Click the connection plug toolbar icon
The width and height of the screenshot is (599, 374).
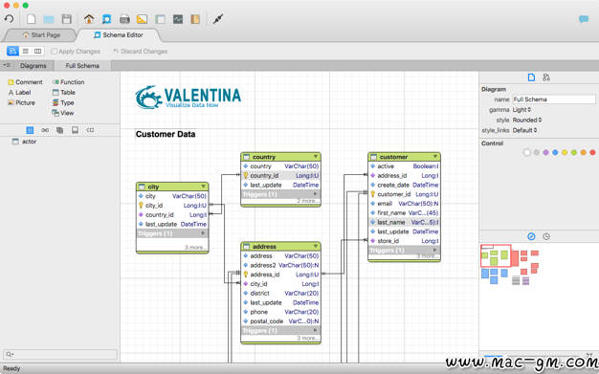click(218, 19)
